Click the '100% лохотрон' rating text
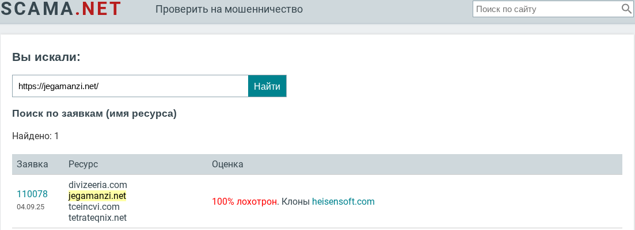This screenshot has height=230, width=635. [x=245, y=201]
